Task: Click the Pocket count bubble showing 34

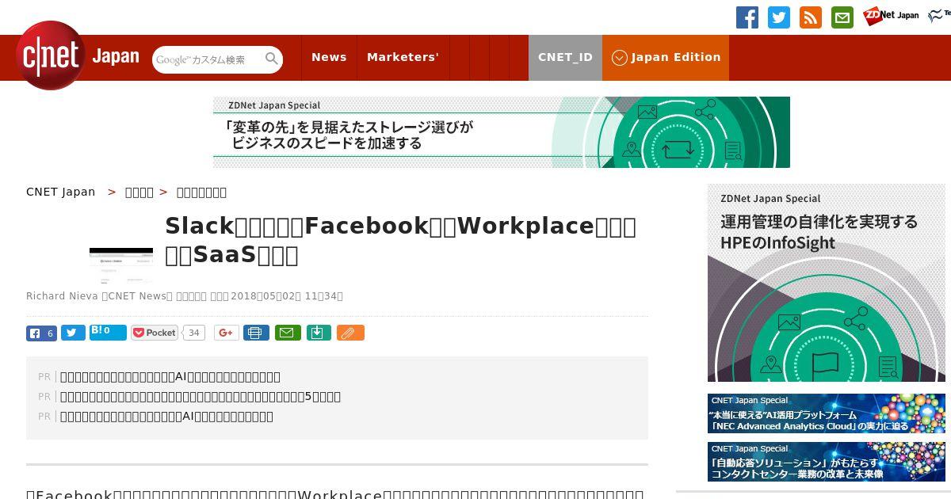Action: (194, 333)
